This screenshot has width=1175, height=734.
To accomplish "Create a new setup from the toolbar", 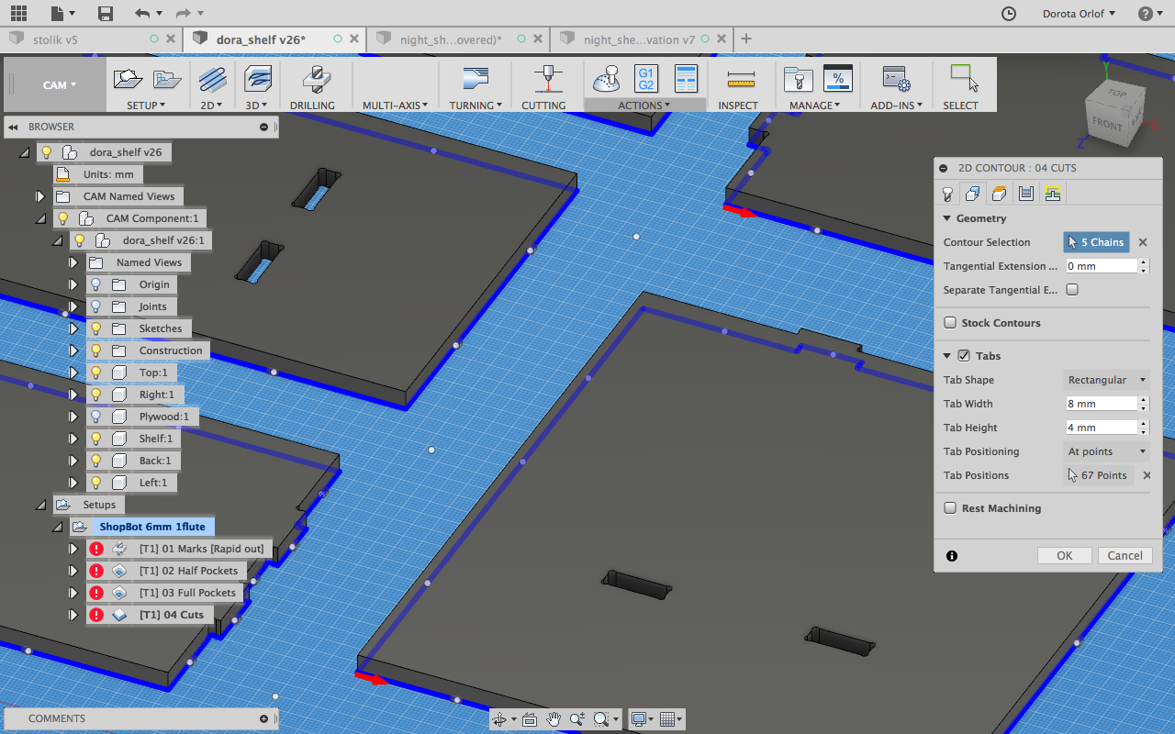I will [x=128, y=79].
